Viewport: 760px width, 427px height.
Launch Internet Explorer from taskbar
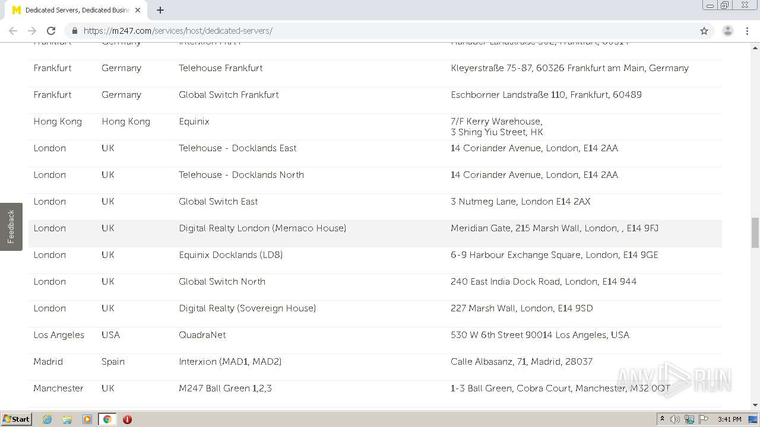pyautogui.click(x=47, y=419)
